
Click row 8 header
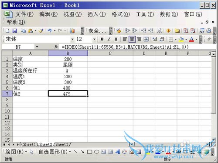pyautogui.click(x=7, y=100)
